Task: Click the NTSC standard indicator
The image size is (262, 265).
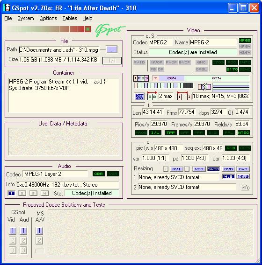Action: point(243,132)
